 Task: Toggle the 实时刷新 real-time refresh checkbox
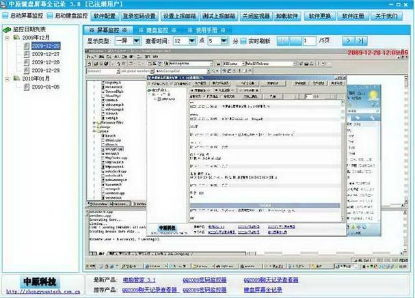(x=244, y=42)
